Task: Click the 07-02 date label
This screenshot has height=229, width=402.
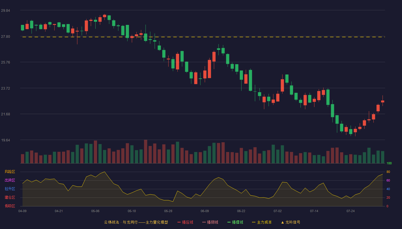Action: [278, 211]
